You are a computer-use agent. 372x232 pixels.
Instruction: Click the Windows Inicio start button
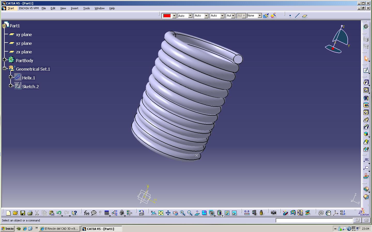coord(7,229)
